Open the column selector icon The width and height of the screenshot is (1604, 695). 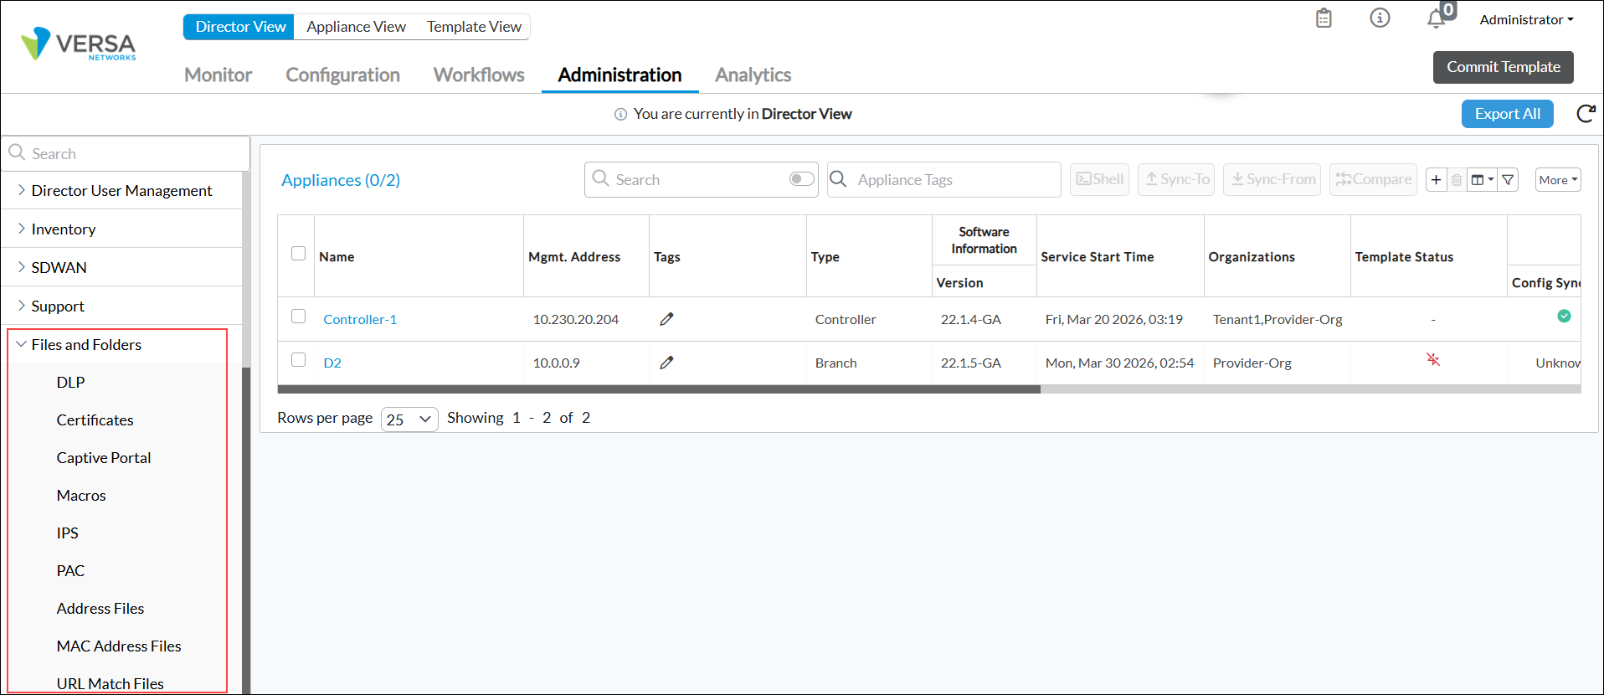[1482, 180]
